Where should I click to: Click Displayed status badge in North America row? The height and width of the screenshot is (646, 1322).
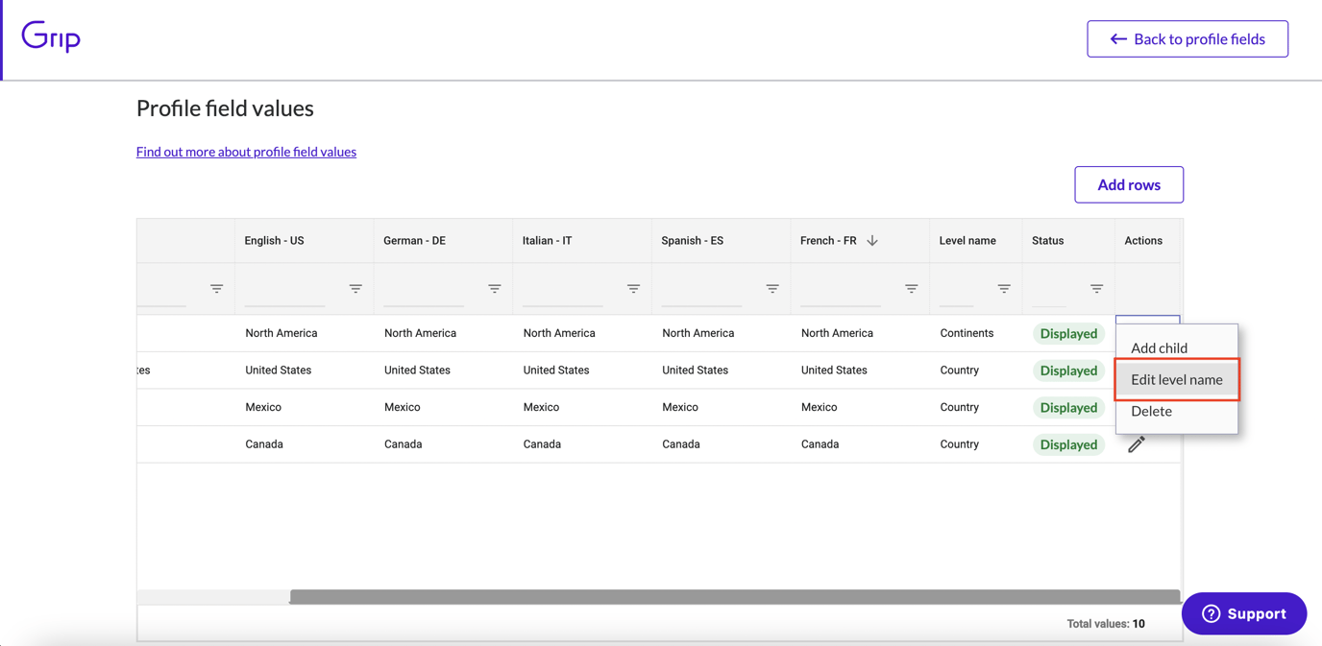click(1068, 334)
